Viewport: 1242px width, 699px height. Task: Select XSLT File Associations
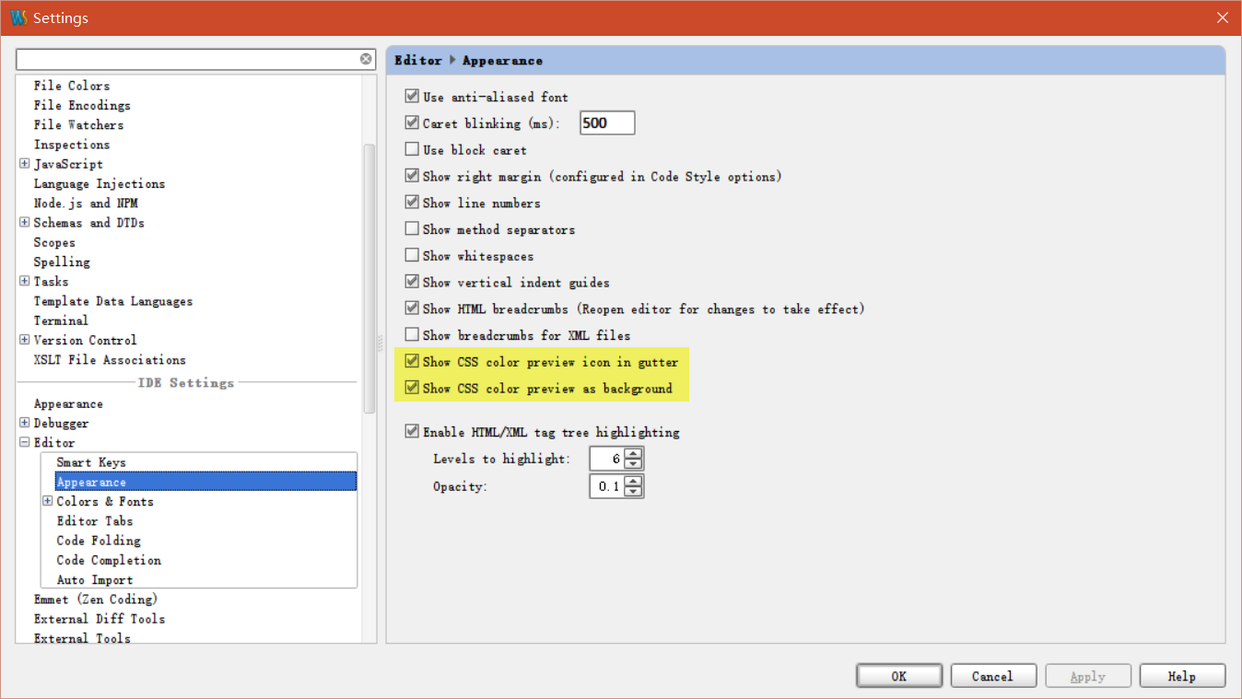tap(110, 359)
